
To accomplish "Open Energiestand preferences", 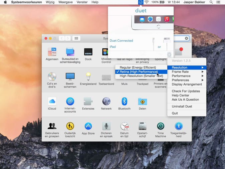I will [x=88, y=79].
